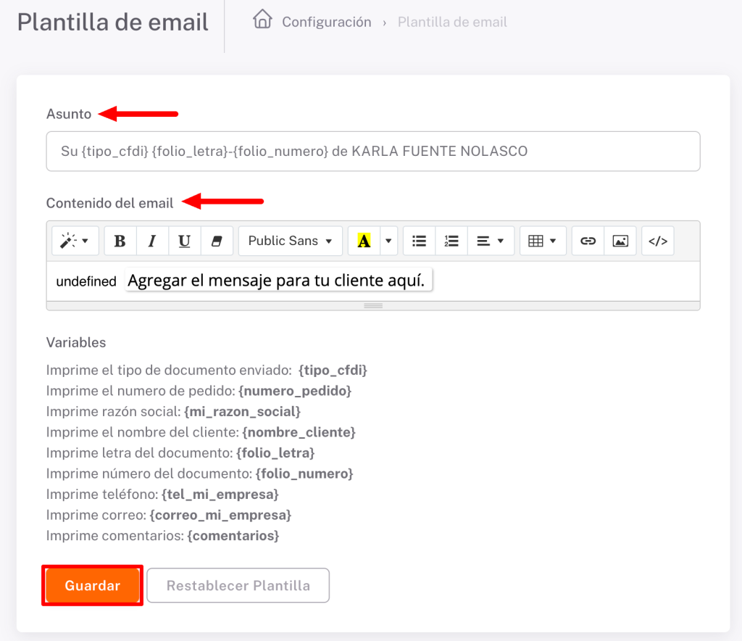Image resolution: width=742 pixels, height=641 pixels.
Task: Open the magic wand style menu
Action: tap(75, 241)
